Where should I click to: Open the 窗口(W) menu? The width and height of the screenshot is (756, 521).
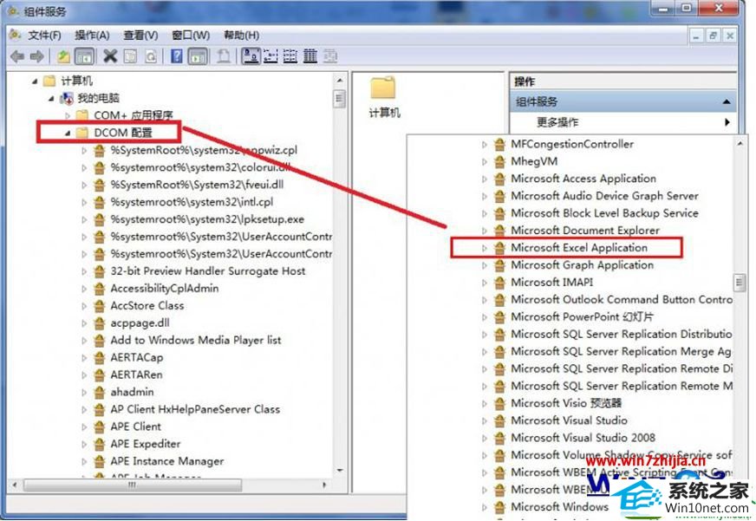coord(191,36)
